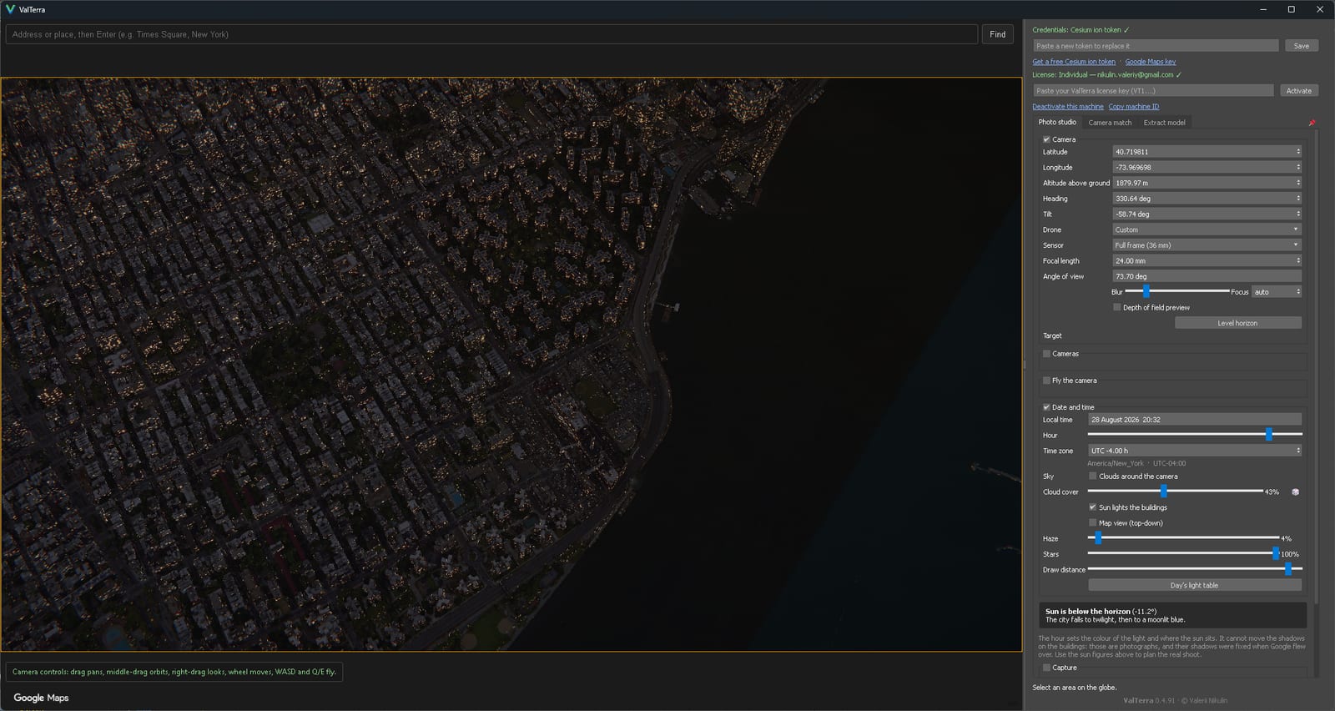Open the Sensor dropdown Full frame (36 mm)
Screen dimensions: 1335x711
[1207, 245]
